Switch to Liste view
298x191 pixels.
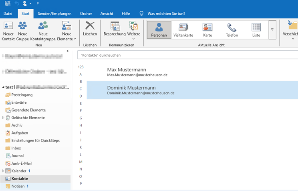coord(256,30)
